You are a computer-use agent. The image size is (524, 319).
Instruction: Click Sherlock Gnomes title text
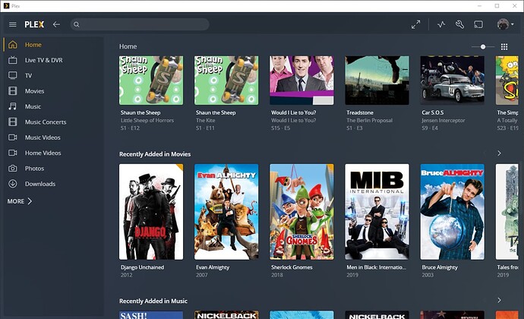[292, 267]
